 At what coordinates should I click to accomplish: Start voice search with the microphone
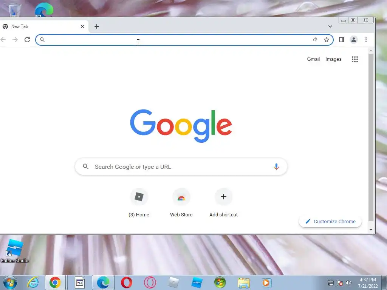[x=276, y=167]
